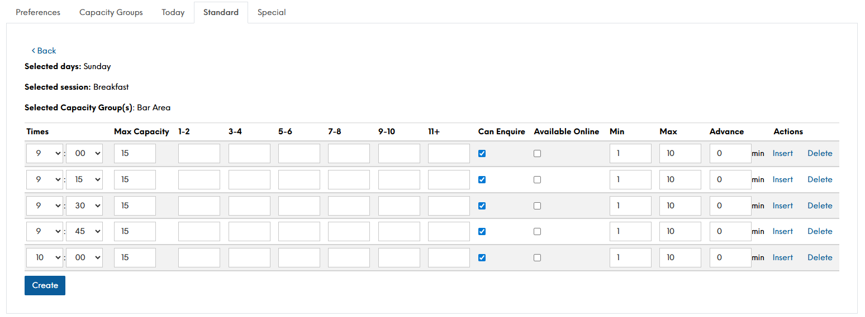
Task: Click Insert on the 9:00 row
Action: (x=782, y=154)
